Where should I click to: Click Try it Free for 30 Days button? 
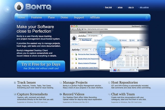41,66
